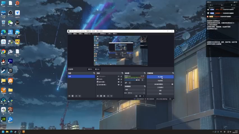239x134 pixels.
Task: Pop out the Scenes dock with its float icon
Action: pyautogui.click(x=94, y=73)
